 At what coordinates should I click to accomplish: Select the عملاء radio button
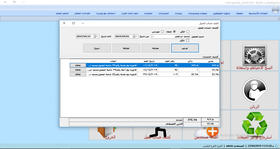[174, 32]
